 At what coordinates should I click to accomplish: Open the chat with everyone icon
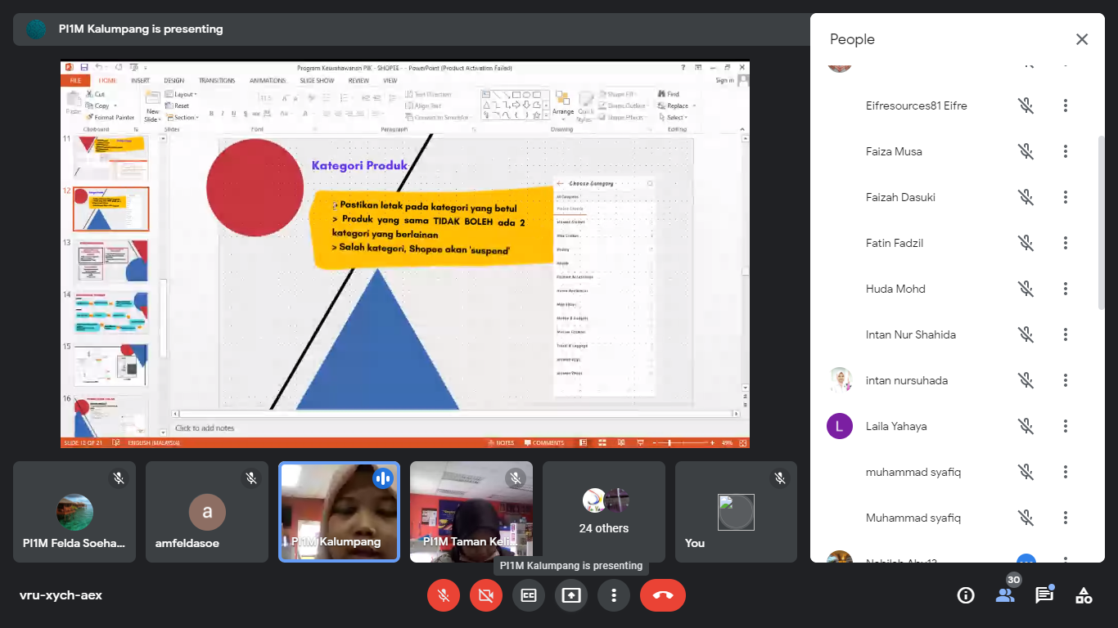pyautogui.click(x=1044, y=595)
